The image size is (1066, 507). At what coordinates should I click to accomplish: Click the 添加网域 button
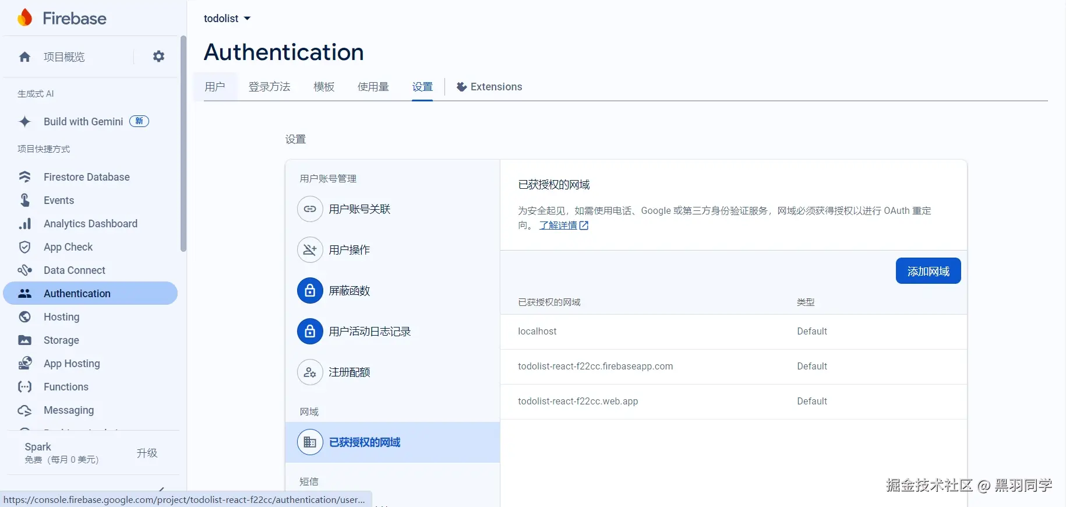click(x=928, y=271)
